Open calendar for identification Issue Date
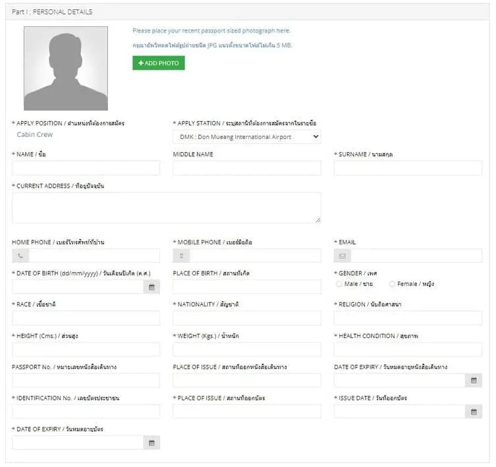The width and height of the screenshot is (496, 467). tap(474, 412)
